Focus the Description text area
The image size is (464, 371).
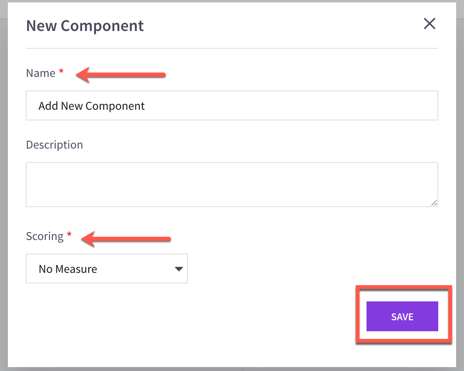tap(232, 184)
